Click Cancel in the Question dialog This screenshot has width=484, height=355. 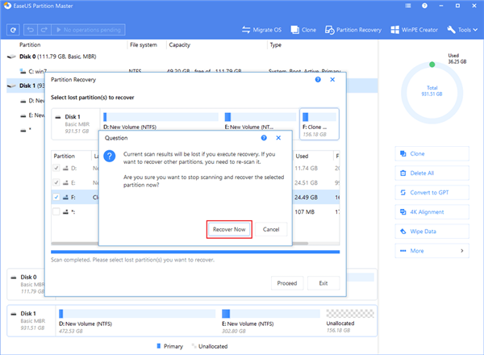(x=271, y=229)
